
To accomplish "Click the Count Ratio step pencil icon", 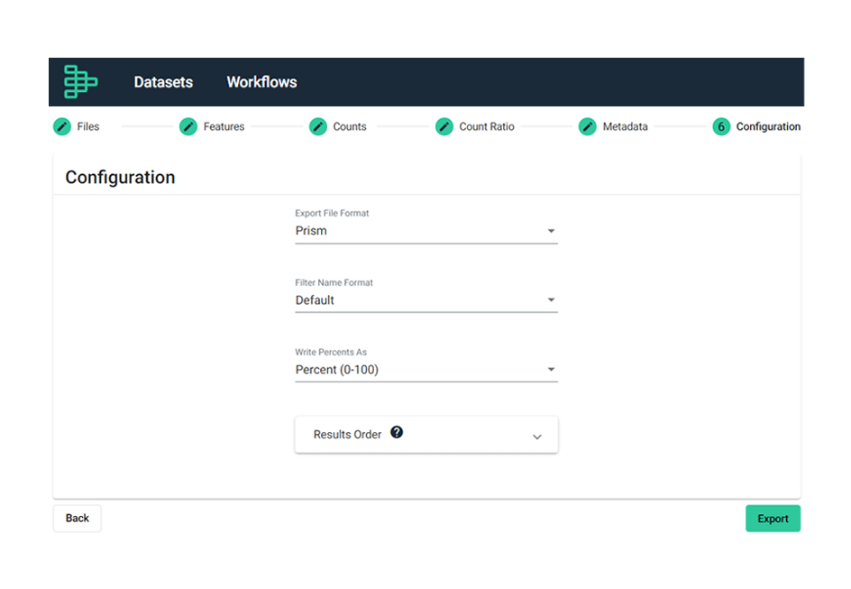I will pos(444,127).
